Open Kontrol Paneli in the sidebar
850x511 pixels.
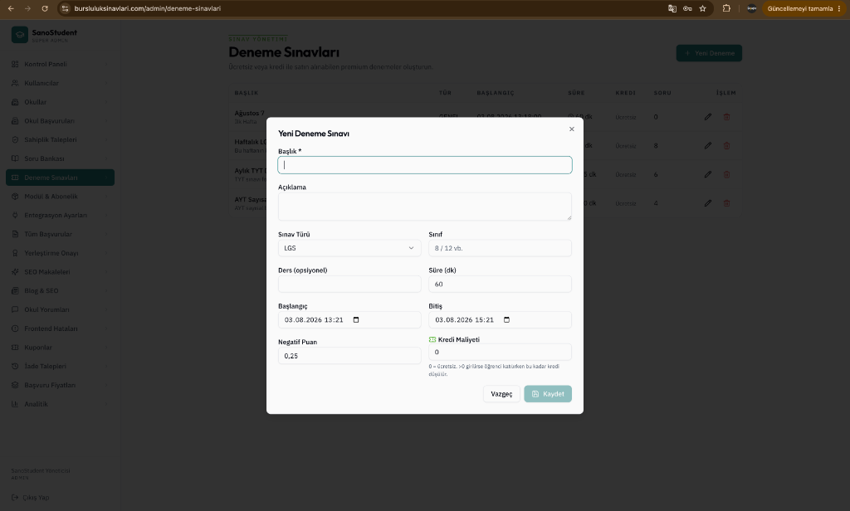[60, 64]
